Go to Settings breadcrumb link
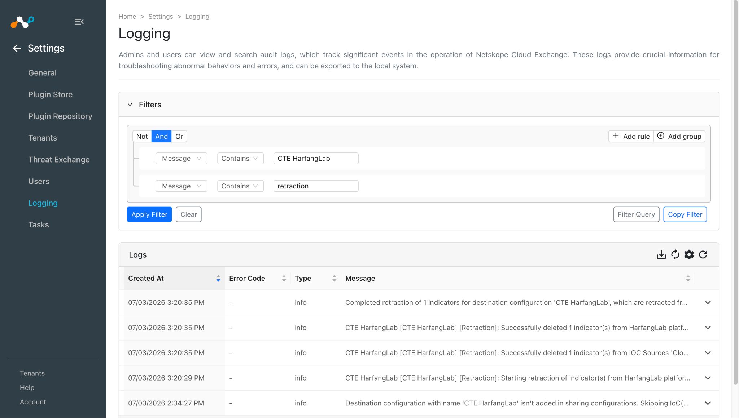Image resolution: width=739 pixels, height=418 pixels. click(161, 17)
